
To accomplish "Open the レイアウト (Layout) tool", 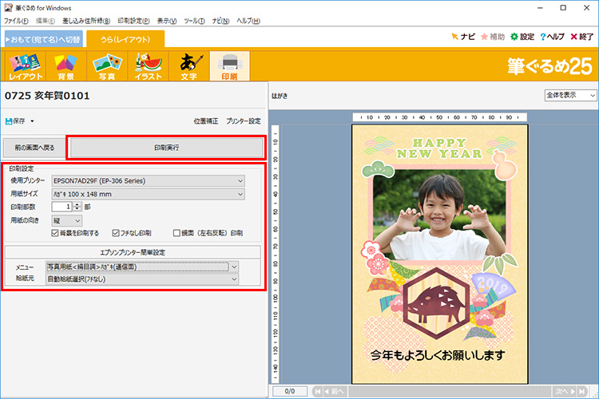I will (25, 67).
